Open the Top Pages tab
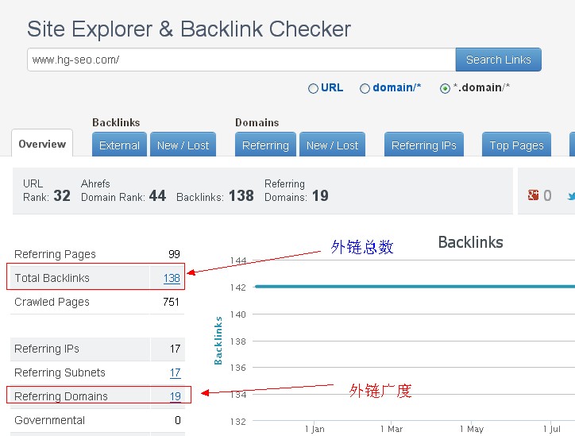Screen dimensions: 575x436 click(516, 145)
